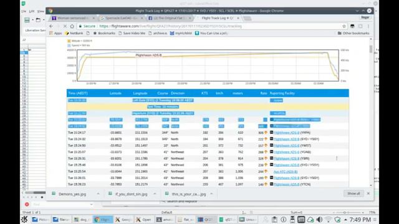Click the climb arrow in the 15:25:07 row
The height and width of the screenshot is (224, 399).
click(266, 152)
